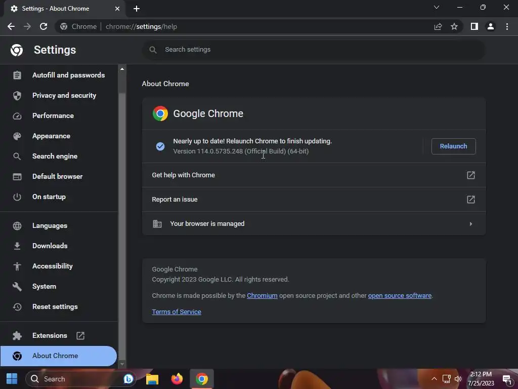Open the Terms of Service link
This screenshot has width=518, height=389.
pyautogui.click(x=177, y=312)
